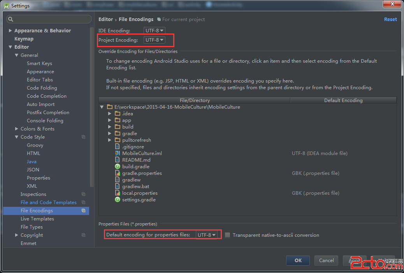Viewport: 404px width, 273px height.
Task: Open File and Code Templates page
Action: pyautogui.click(x=48, y=203)
